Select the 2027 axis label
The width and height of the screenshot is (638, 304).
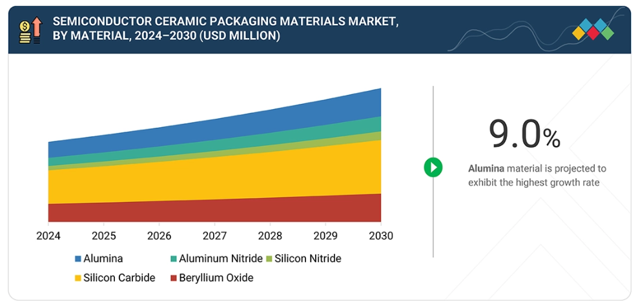[x=214, y=236]
